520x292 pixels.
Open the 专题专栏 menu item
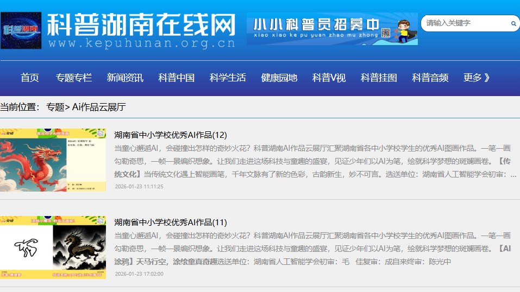73,78
